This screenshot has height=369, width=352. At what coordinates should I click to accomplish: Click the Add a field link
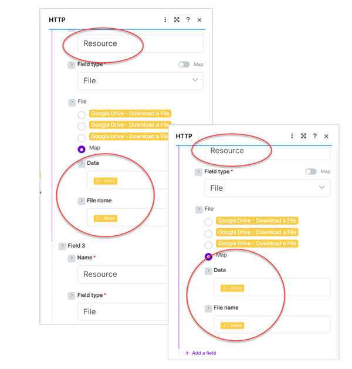click(x=204, y=353)
